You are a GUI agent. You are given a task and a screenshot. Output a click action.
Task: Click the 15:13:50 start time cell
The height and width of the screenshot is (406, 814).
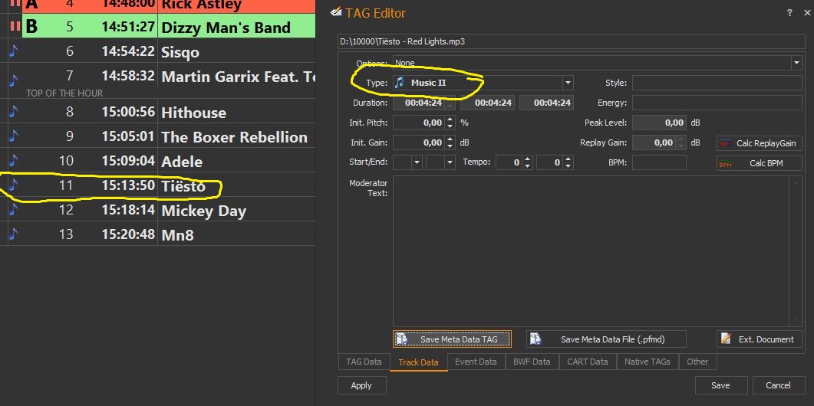coord(128,185)
